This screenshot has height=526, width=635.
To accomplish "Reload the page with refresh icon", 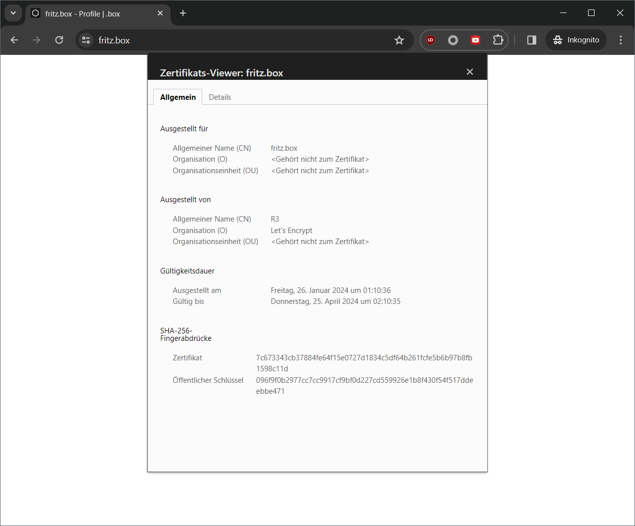I will [x=59, y=40].
